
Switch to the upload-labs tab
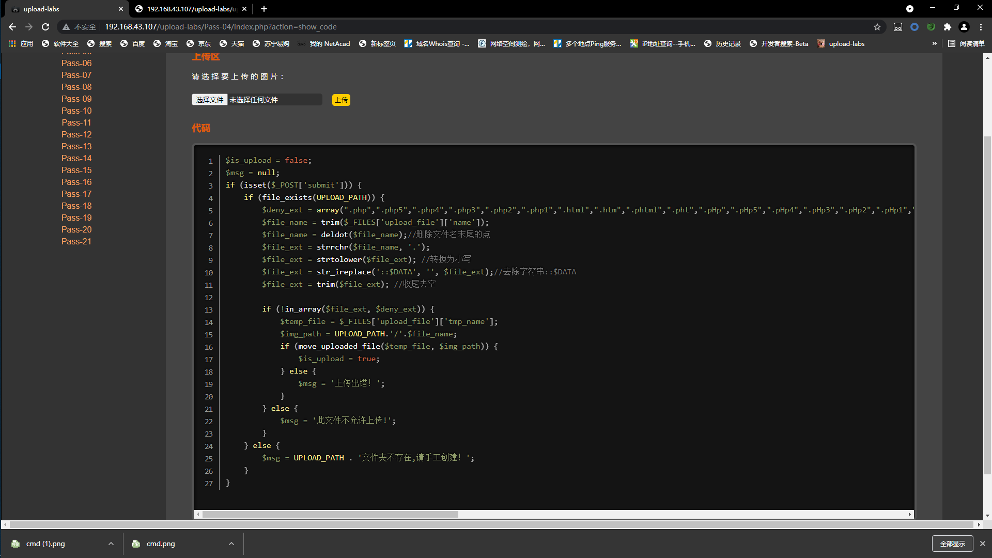(41, 9)
